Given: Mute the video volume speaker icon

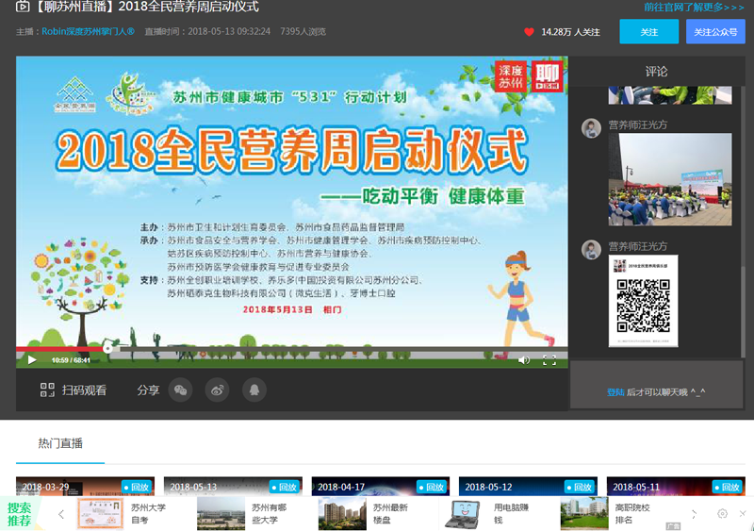Looking at the screenshot, I should pos(524,359).
